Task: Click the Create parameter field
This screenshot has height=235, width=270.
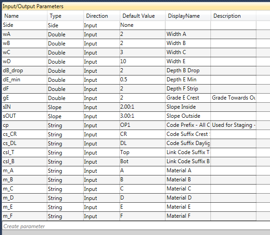Action: click(x=136, y=226)
